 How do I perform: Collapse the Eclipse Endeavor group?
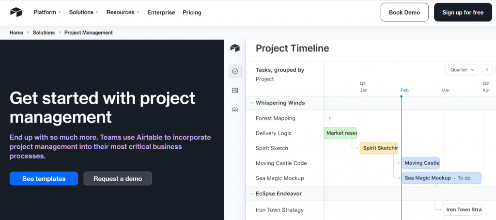tap(251, 193)
